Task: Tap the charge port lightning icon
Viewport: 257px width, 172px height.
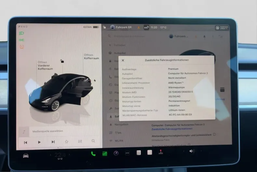Action: tap(95, 80)
